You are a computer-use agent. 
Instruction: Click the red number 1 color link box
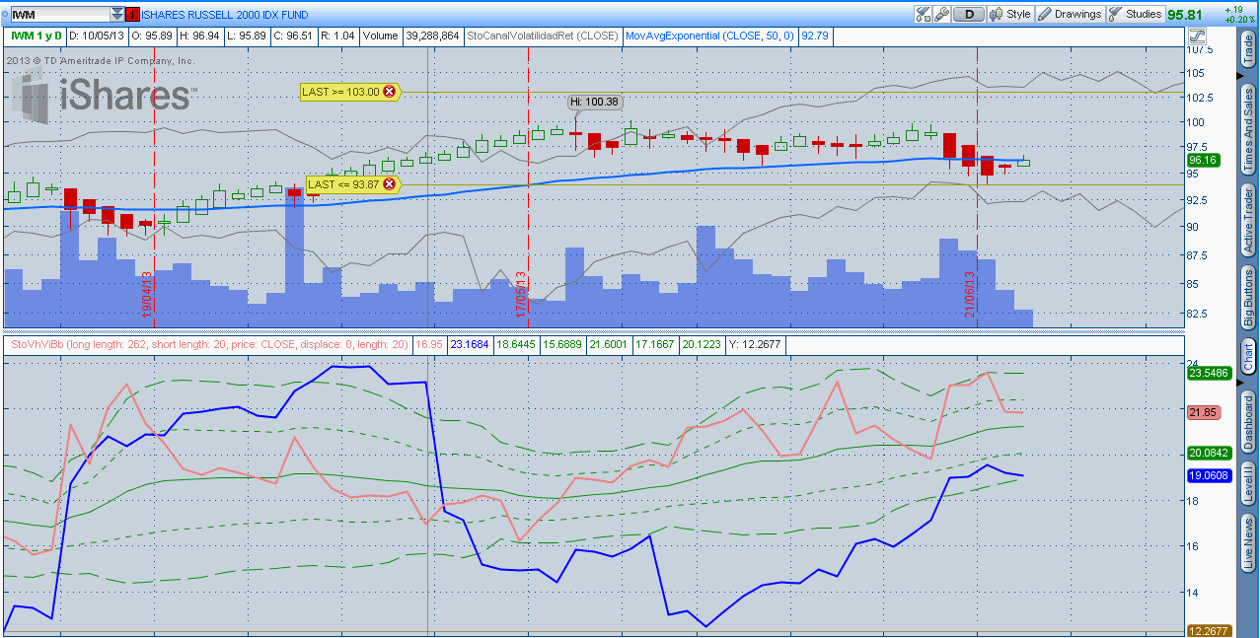coord(133,15)
